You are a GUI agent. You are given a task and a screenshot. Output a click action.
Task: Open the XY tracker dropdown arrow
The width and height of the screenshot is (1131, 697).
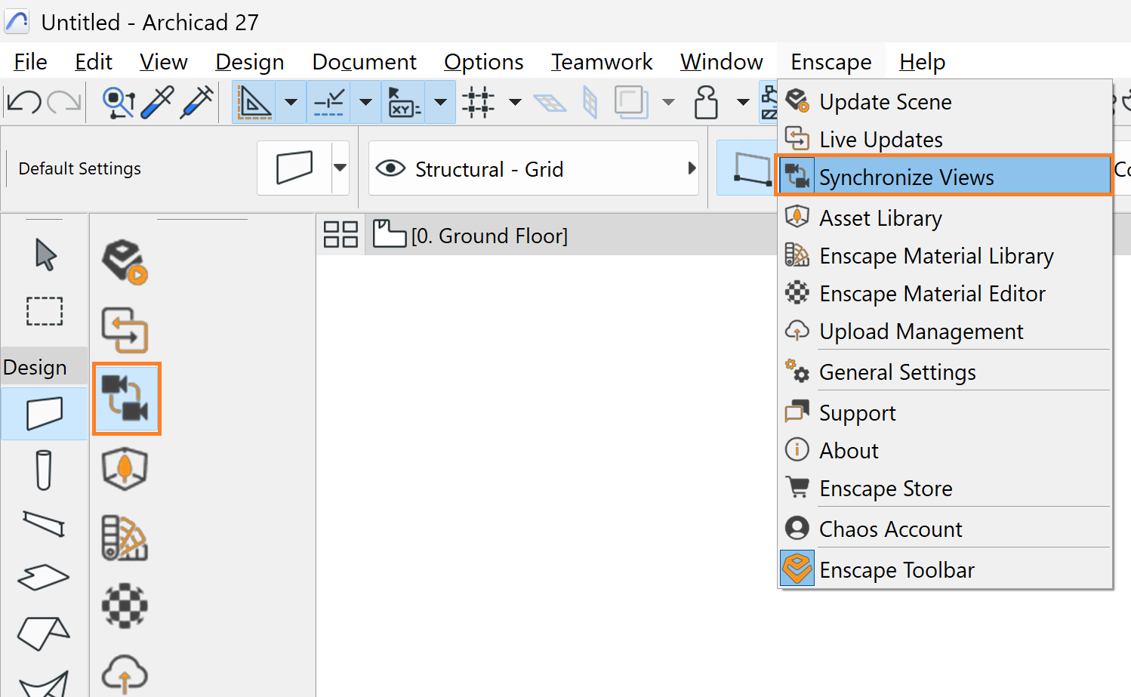pyautogui.click(x=440, y=102)
